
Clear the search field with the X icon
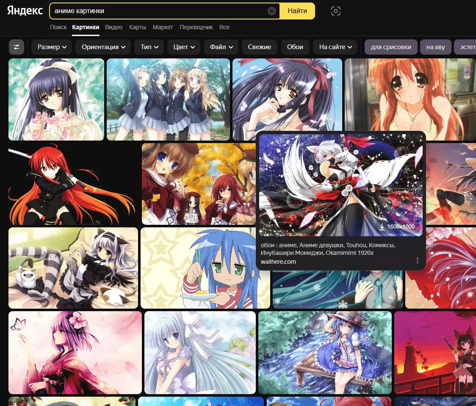[272, 11]
